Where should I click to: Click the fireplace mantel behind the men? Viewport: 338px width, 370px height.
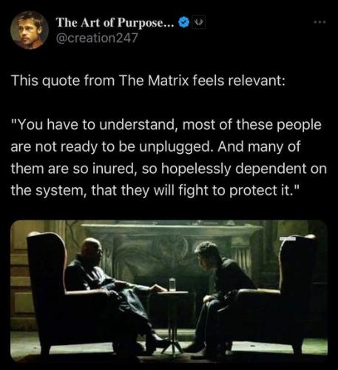172,228
